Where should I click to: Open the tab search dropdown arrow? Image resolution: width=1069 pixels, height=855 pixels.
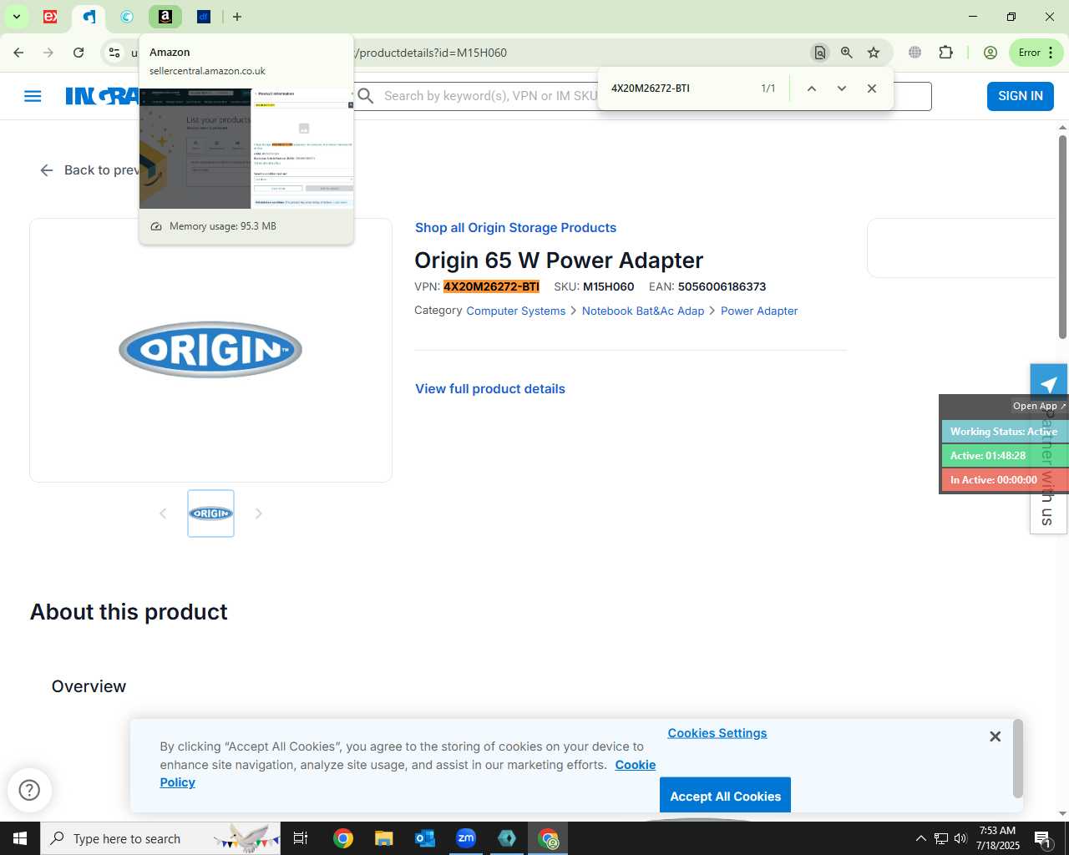click(16, 17)
